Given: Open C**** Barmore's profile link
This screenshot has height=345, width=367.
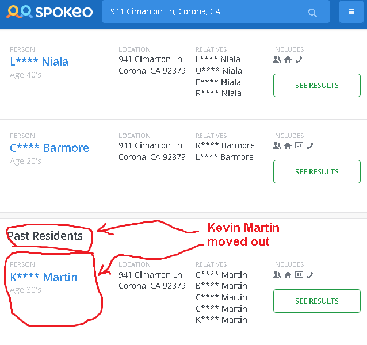Looking at the screenshot, I should pyautogui.click(x=49, y=148).
